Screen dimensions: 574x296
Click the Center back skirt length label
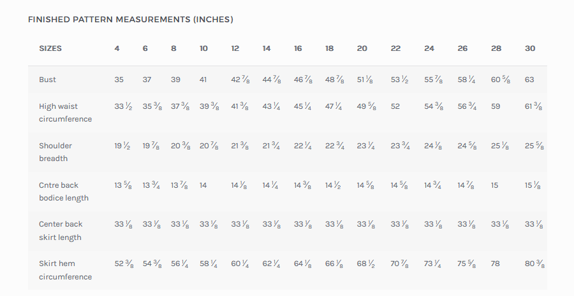point(61,230)
